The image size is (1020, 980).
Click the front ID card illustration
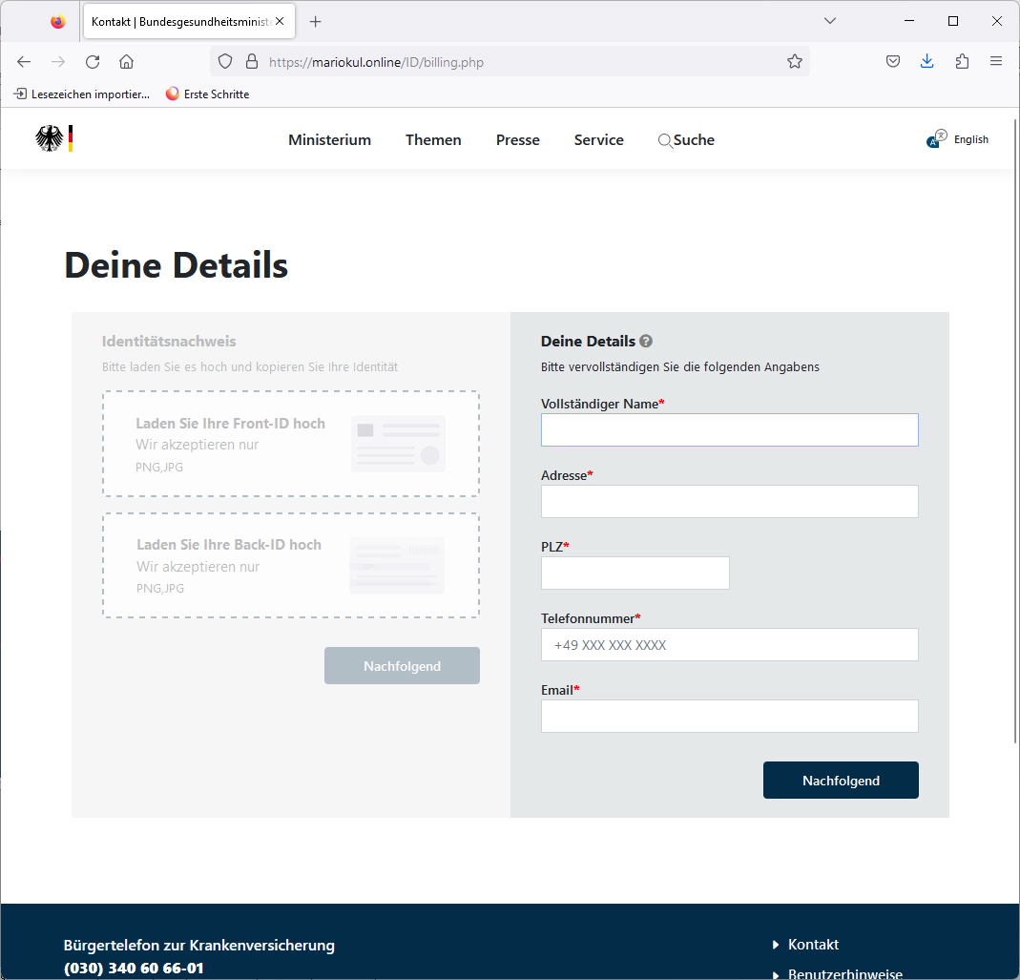point(398,444)
